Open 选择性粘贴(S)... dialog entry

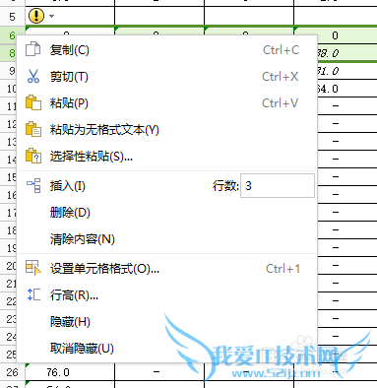167,157
